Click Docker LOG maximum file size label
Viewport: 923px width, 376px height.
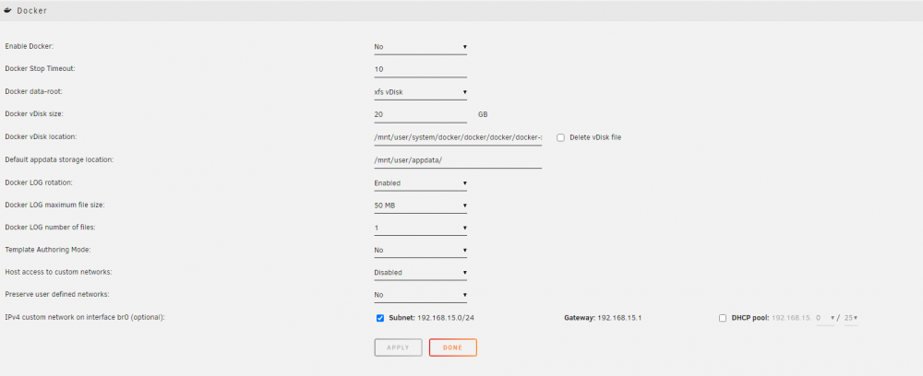pyautogui.click(x=54, y=205)
